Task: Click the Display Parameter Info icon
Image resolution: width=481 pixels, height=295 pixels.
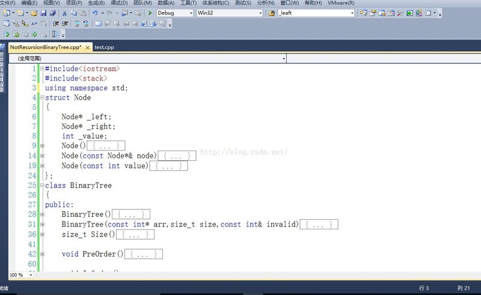Action: [x=16, y=23]
